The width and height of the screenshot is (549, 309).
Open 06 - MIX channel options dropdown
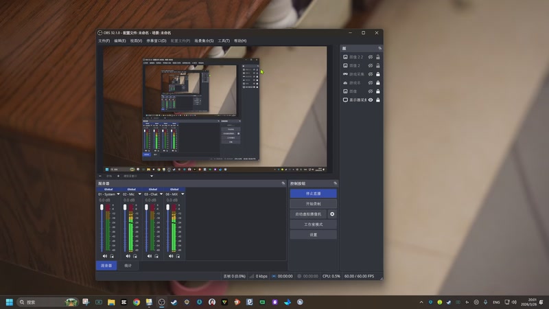pos(183,194)
